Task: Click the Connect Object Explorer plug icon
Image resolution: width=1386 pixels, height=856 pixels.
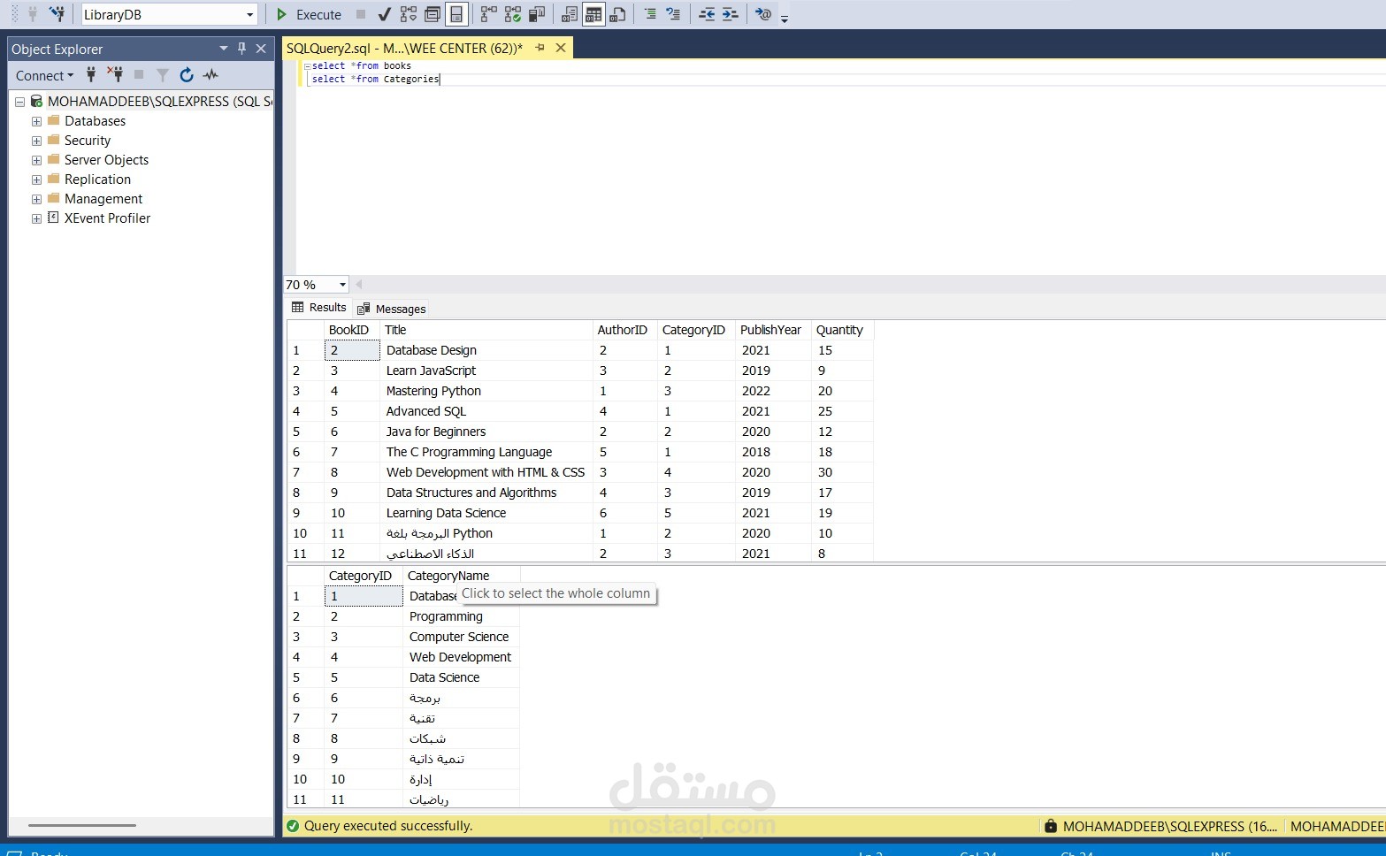Action: [x=91, y=75]
